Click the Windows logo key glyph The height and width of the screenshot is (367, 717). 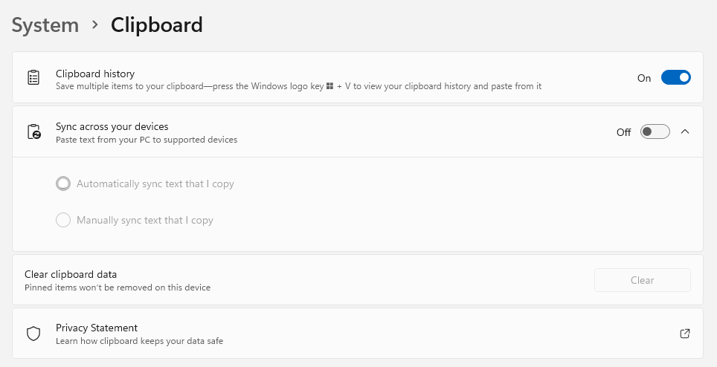tap(329, 86)
